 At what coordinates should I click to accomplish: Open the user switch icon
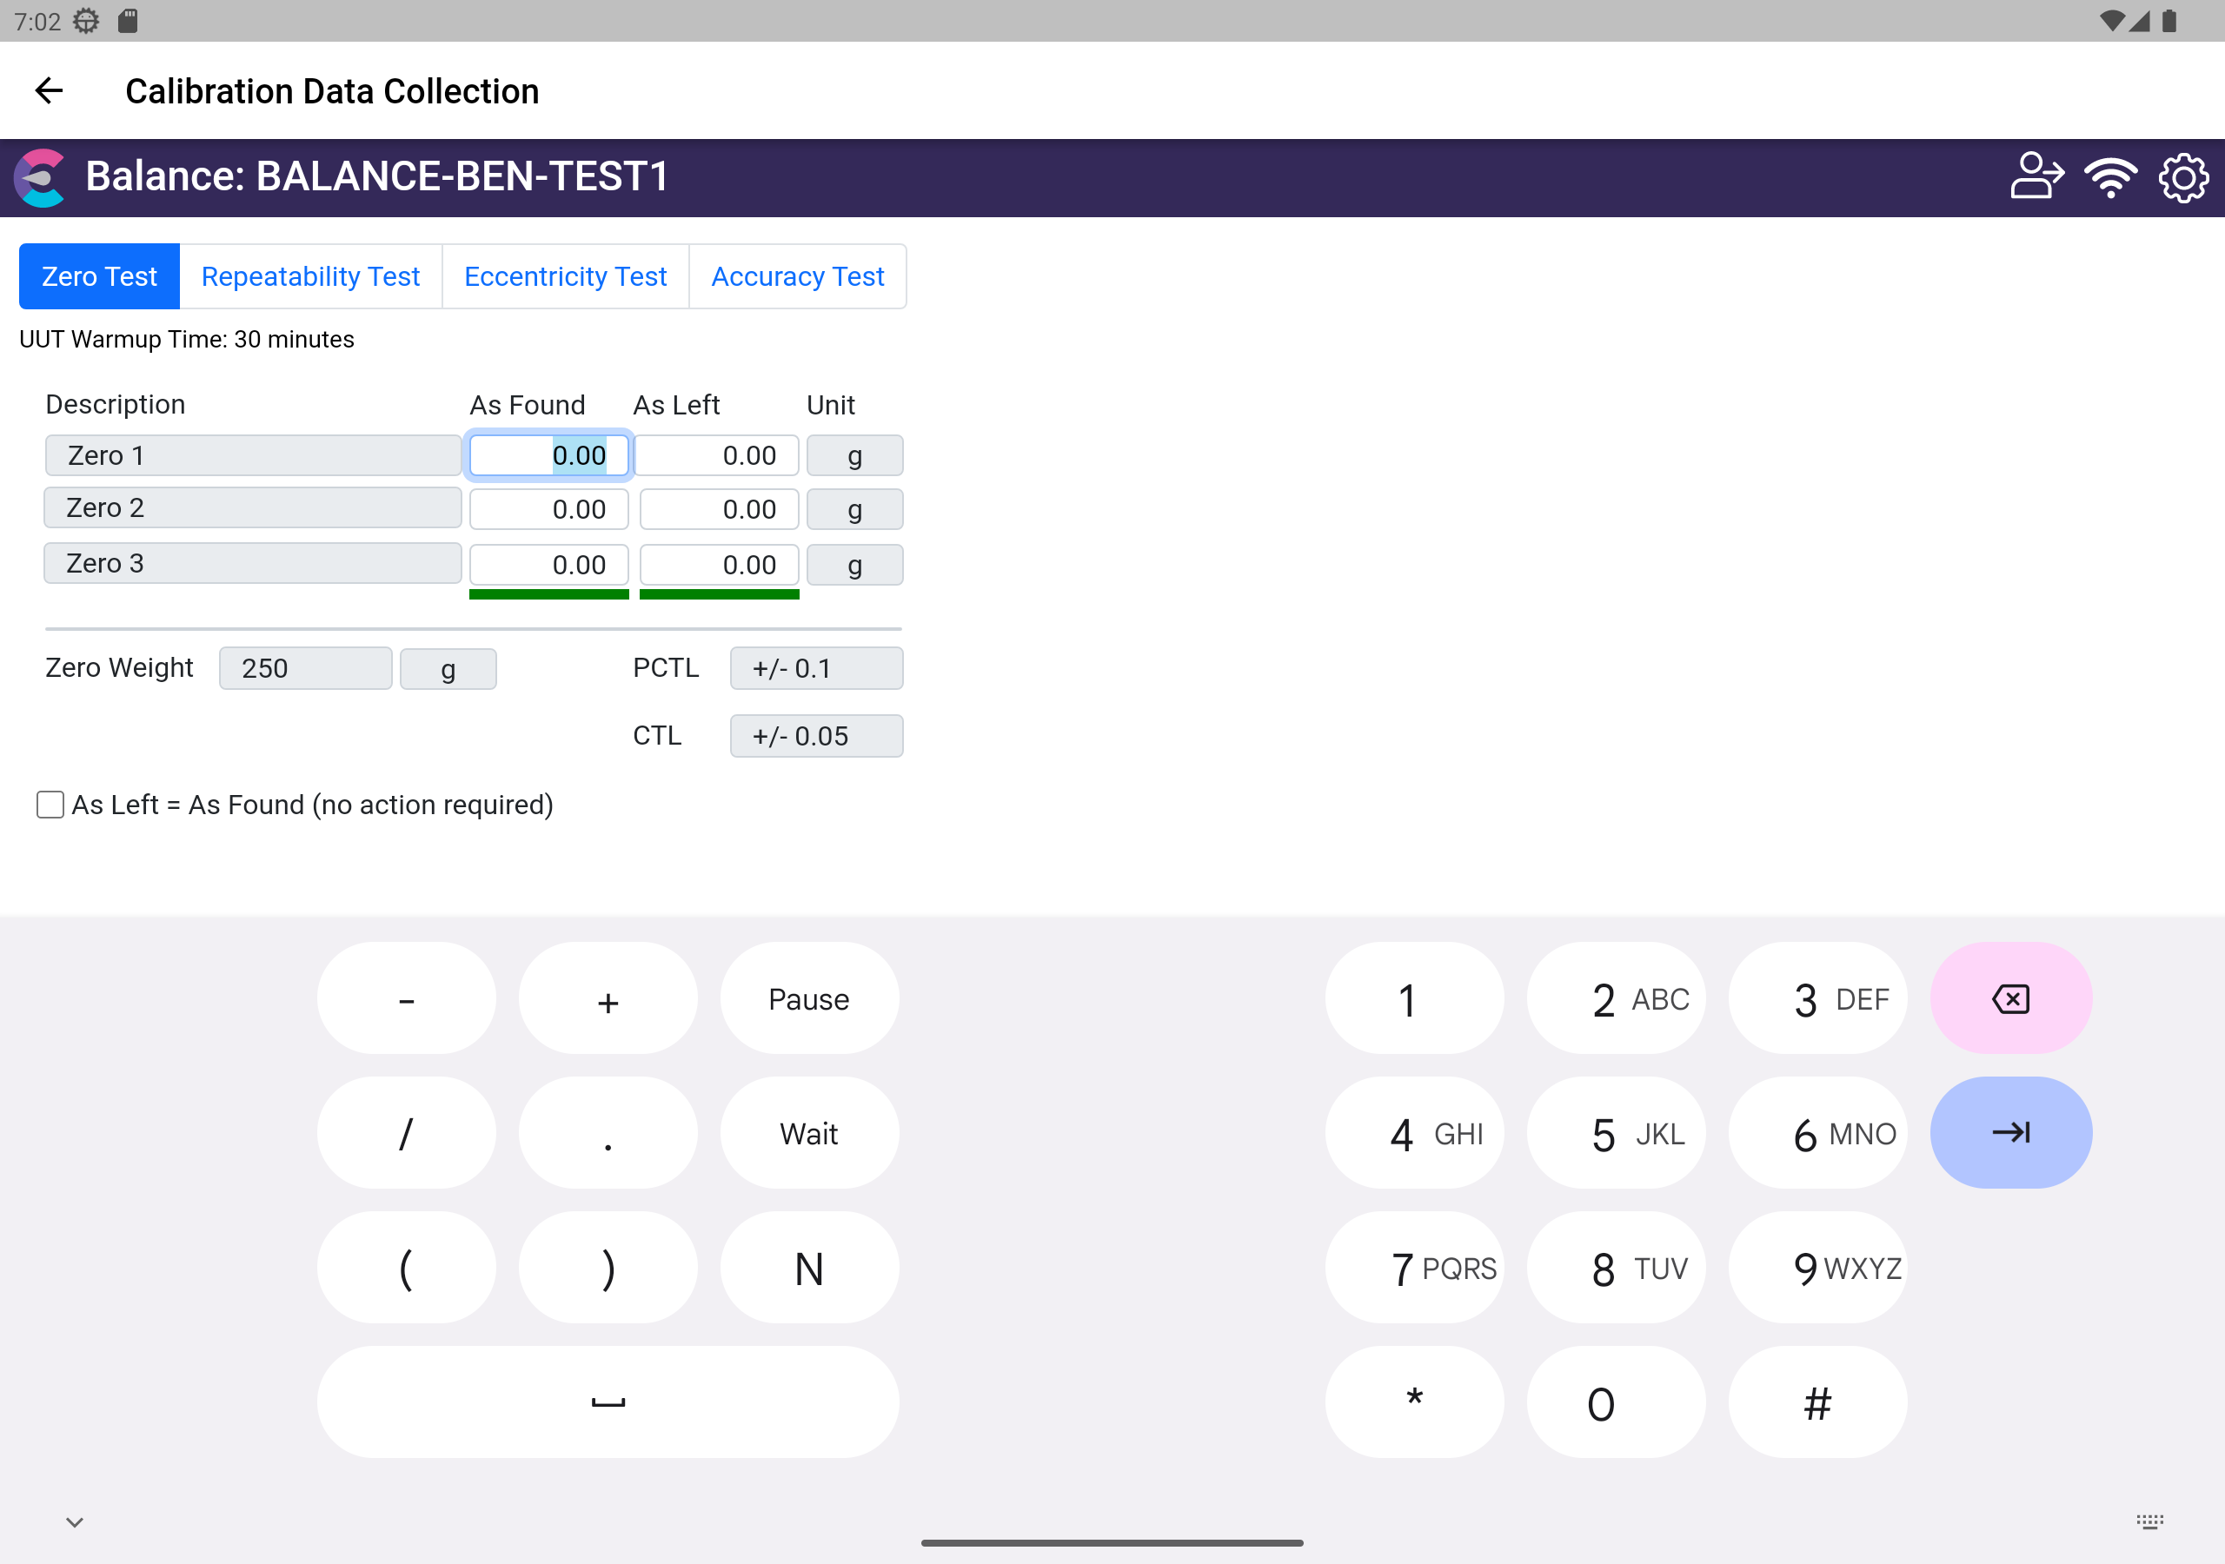2035,176
